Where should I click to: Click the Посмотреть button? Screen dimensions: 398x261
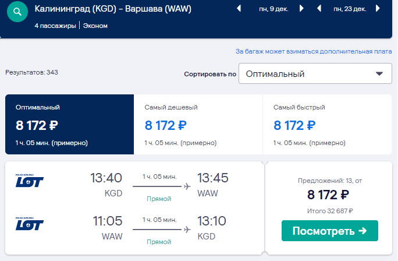click(x=330, y=231)
